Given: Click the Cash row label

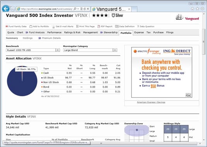Looking at the screenshot, I should point(46,73).
